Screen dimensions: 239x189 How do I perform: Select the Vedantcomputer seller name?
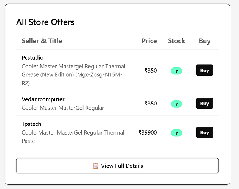coord(43,99)
